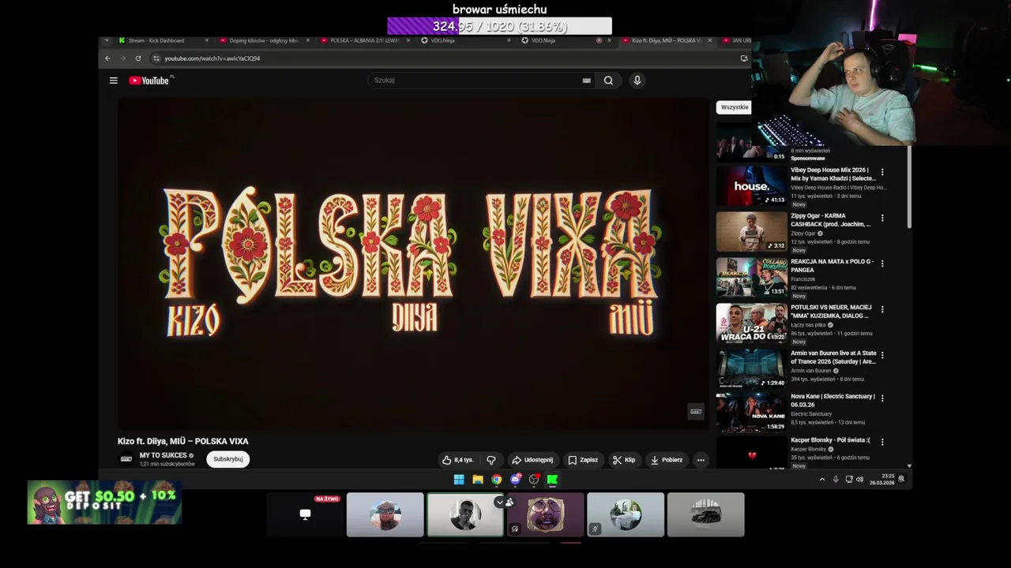
Task: Click the POLSKA VIXA video player
Action: click(413, 264)
